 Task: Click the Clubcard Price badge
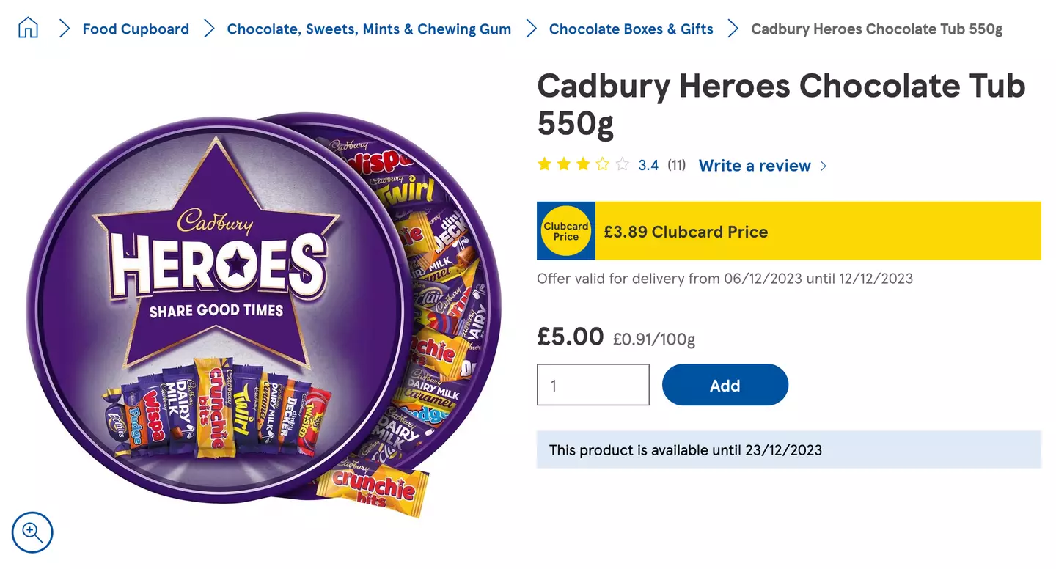[x=565, y=230]
